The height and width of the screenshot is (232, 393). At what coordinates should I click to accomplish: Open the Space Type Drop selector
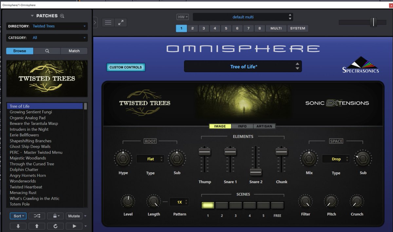pyautogui.click(x=336, y=159)
